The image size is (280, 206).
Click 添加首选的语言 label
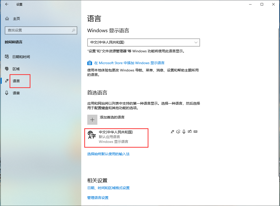[x=112, y=117]
